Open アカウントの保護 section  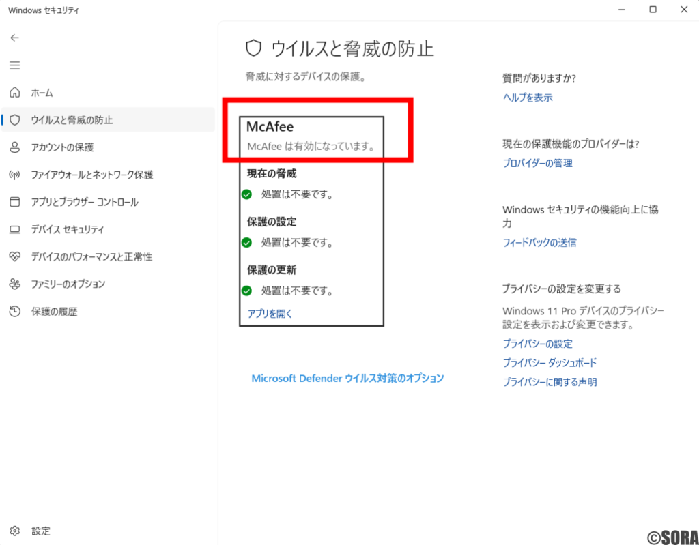(x=107, y=147)
